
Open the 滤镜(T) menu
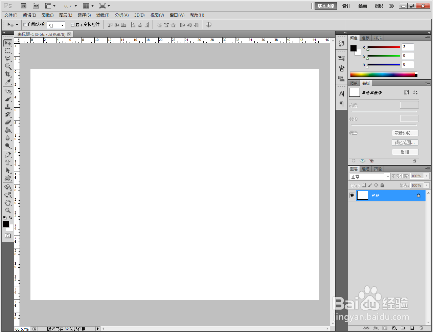(x=103, y=15)
